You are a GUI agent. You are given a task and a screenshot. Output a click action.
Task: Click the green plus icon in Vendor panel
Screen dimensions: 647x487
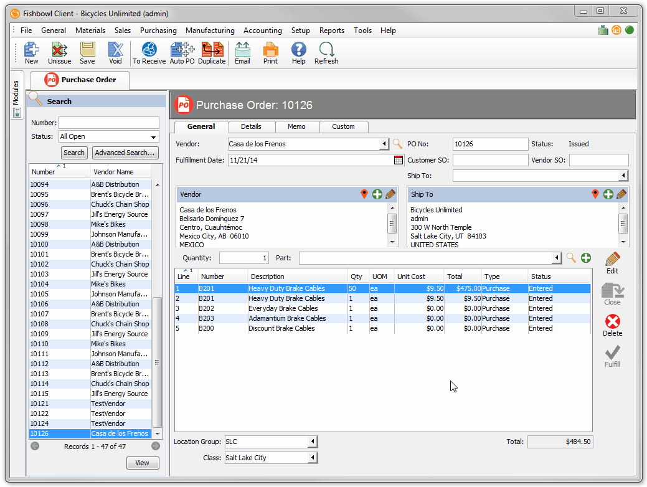click(x=377, y=194)
